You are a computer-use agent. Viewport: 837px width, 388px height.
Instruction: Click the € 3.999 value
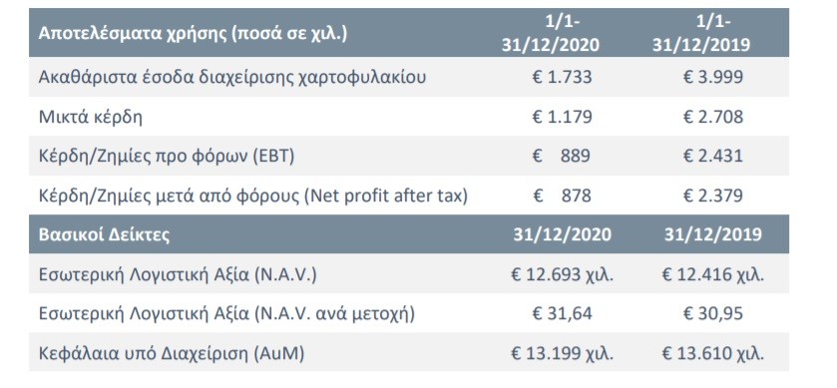click(x=713, y=78)
